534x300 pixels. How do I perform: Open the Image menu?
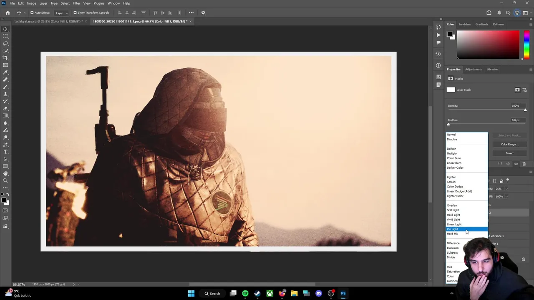(31, 3)
